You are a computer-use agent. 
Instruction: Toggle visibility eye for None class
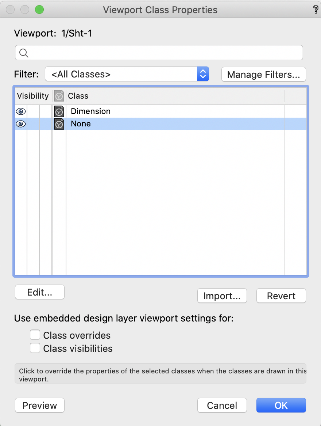21,124
